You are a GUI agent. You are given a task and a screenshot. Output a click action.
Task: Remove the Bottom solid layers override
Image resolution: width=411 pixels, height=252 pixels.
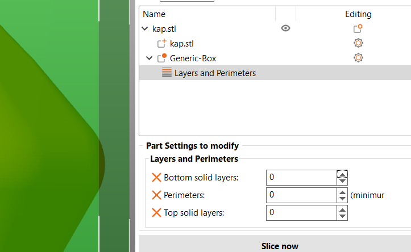[156, 178]
